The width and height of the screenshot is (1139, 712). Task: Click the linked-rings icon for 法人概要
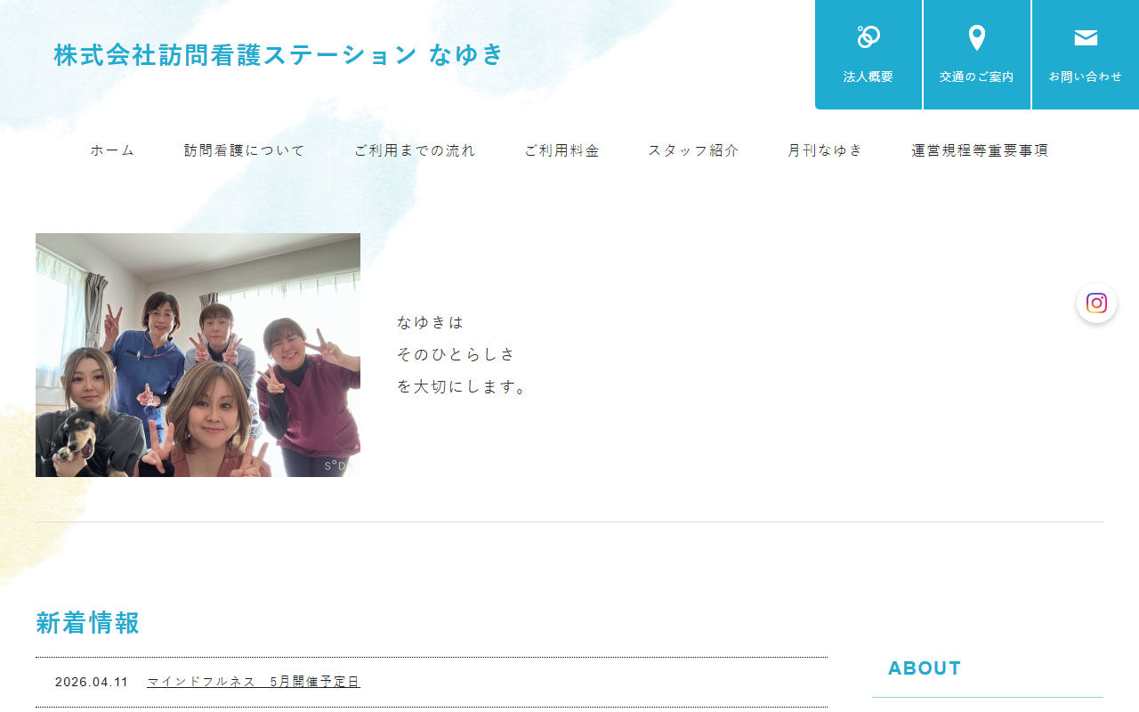click(x=868, y=37)
